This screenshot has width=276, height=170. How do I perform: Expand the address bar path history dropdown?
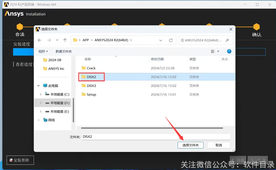click(161, 40)
